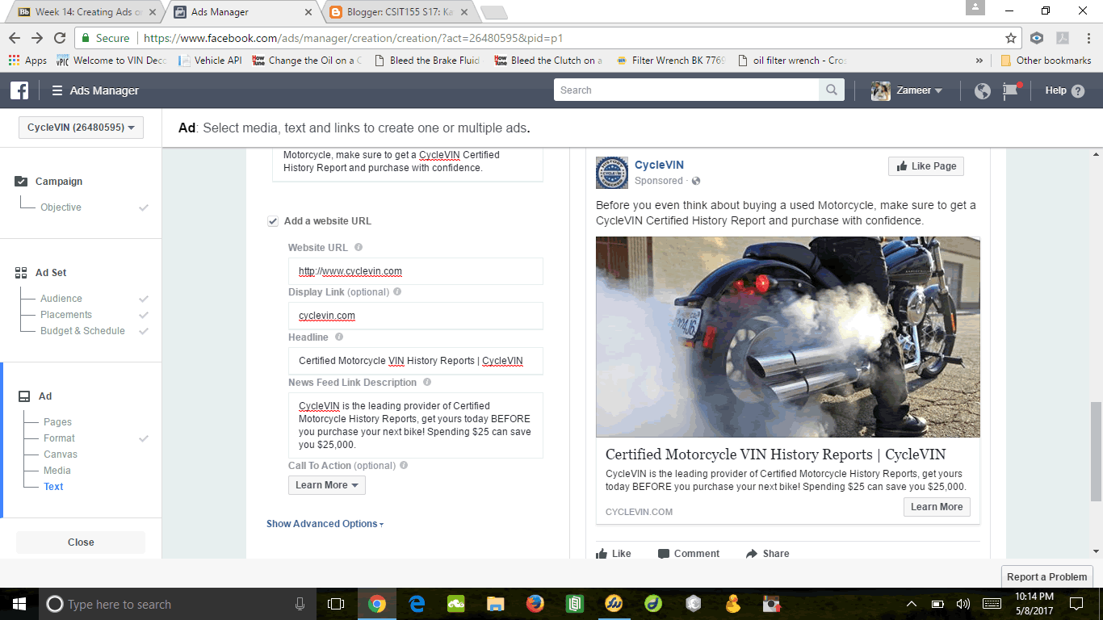
Task: Click News Feed Link Description info icon
Action: coord(427,382)
